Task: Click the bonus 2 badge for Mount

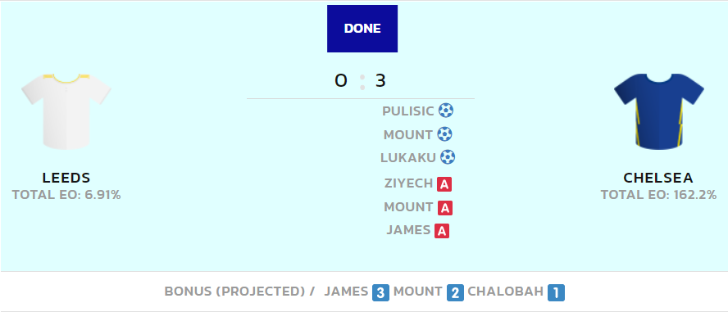Action: click(456, 292)
